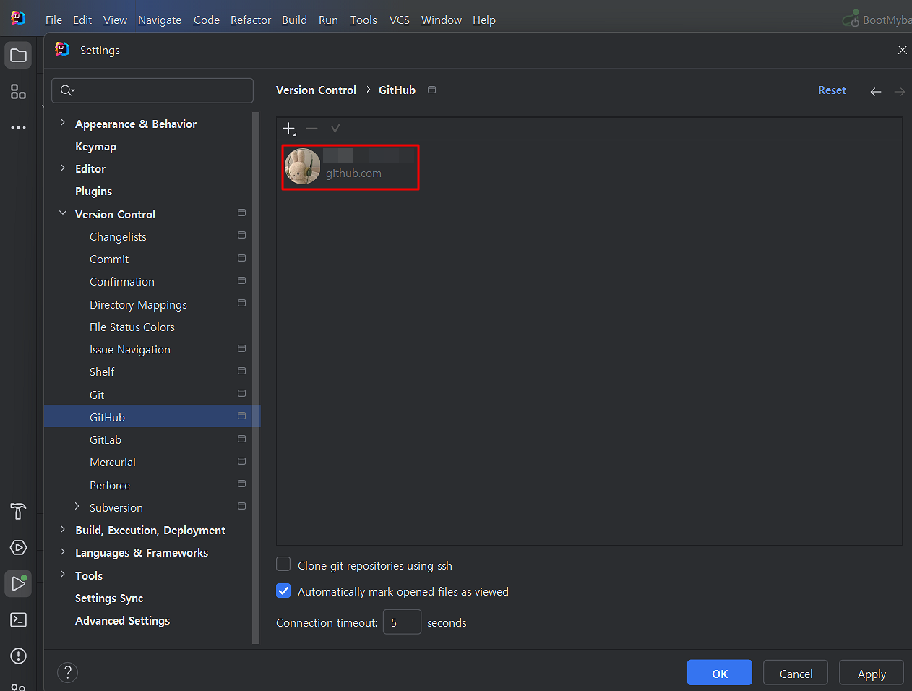Screen dimensions: 912x691
Task: Expand the Editor settings section
Action: [63, 168]
